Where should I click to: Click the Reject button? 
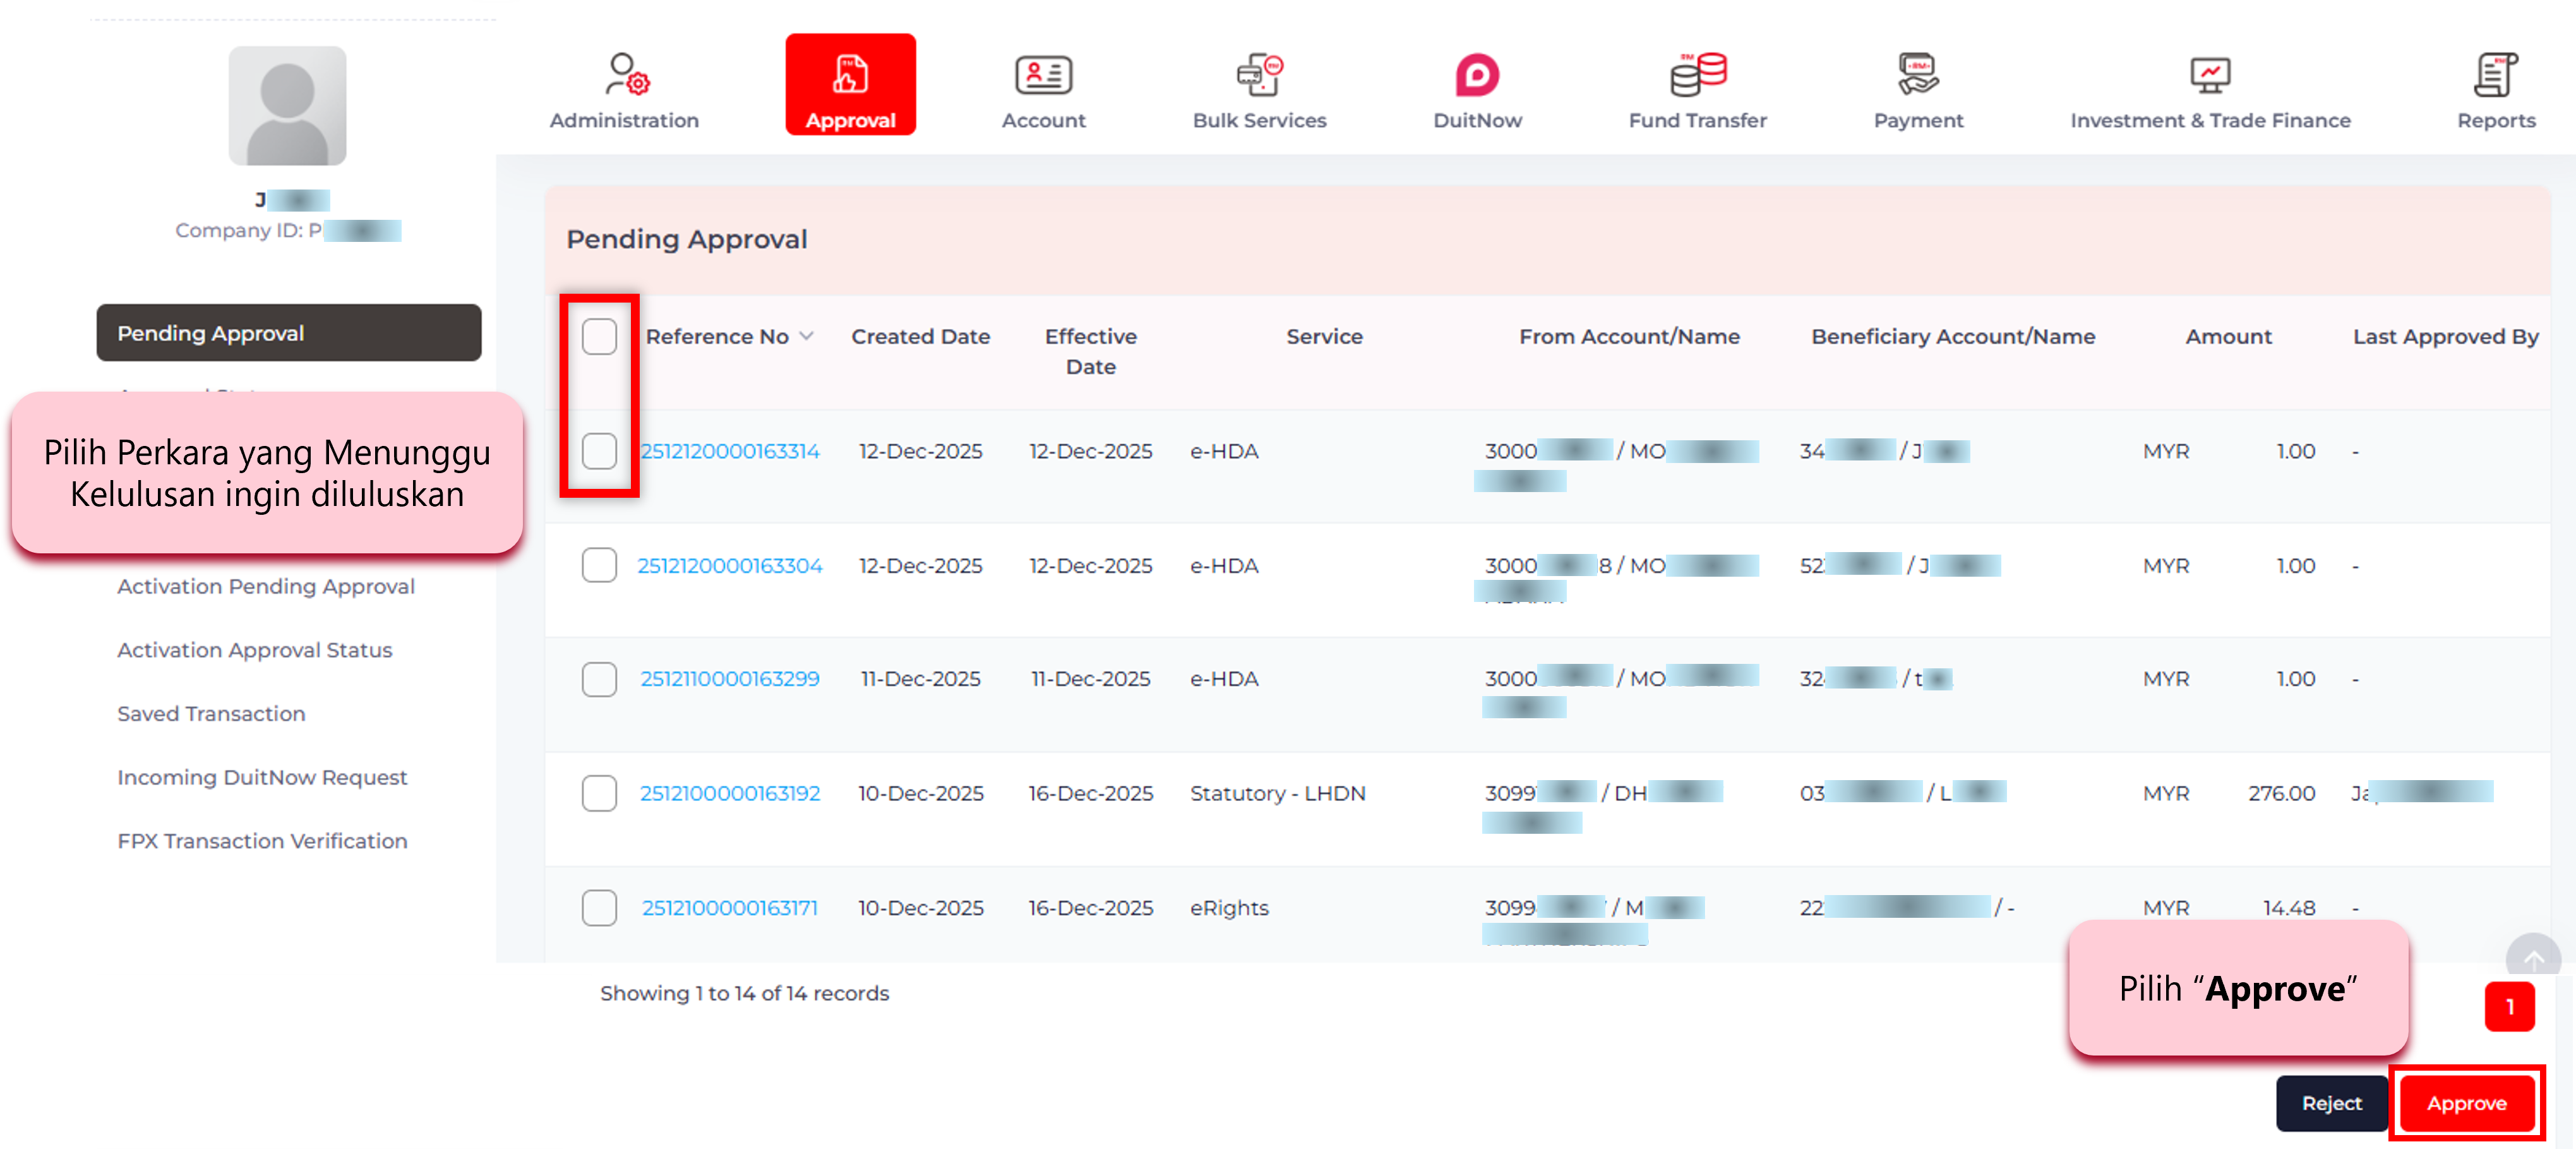[2331, 1103]
